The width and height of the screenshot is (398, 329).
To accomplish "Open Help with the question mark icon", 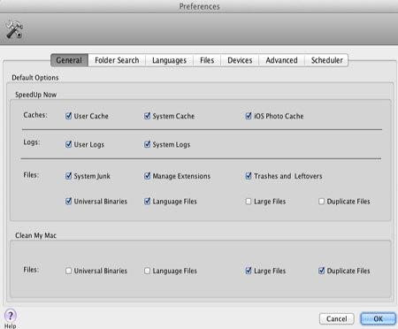I will point(11,316).
